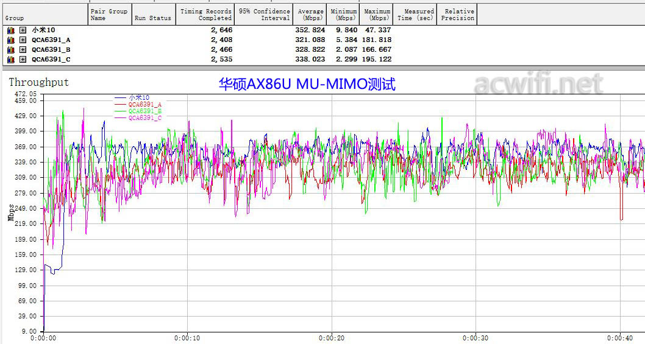Screen dimensions: 645x344
Task: Click the Pair Group Name column header
Action: point(110,15)
